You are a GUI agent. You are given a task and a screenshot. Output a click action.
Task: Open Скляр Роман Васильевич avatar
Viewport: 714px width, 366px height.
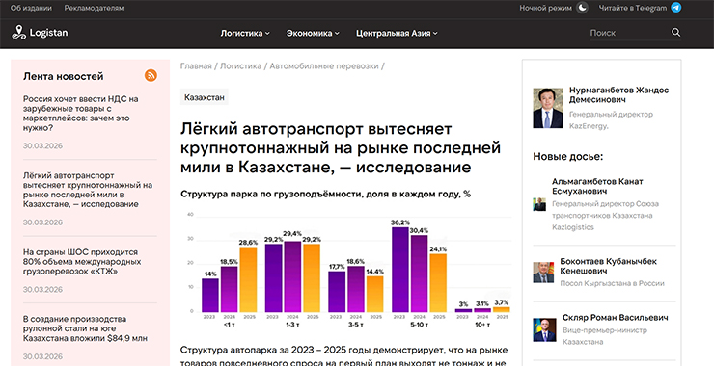pyautogui.click(x=544, y=329)
